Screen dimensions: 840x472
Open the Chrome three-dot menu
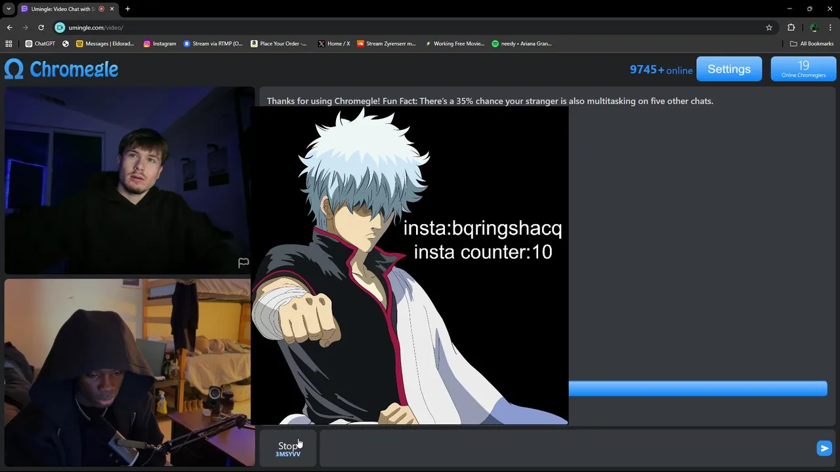(830, 28)
